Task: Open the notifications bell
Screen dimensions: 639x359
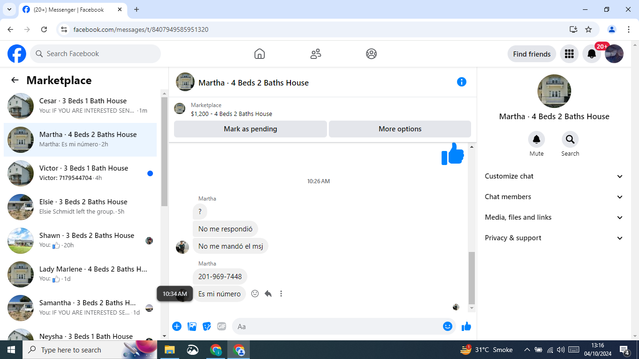Action: tap(592, 54)
